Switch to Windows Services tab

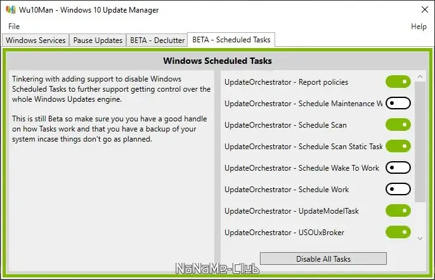(x=36, y=40)
